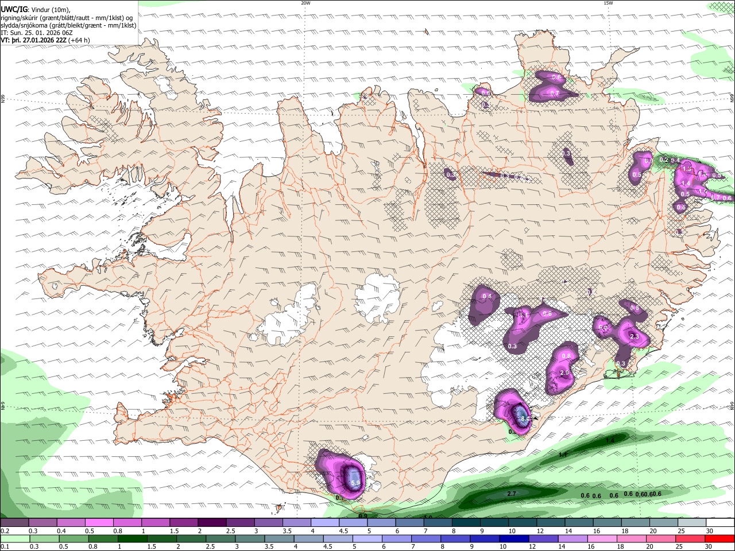Click the 'IT: Sun. 25. 01. 2026 06Z' line
Viewport: 735px width, 551px height.
37,33
